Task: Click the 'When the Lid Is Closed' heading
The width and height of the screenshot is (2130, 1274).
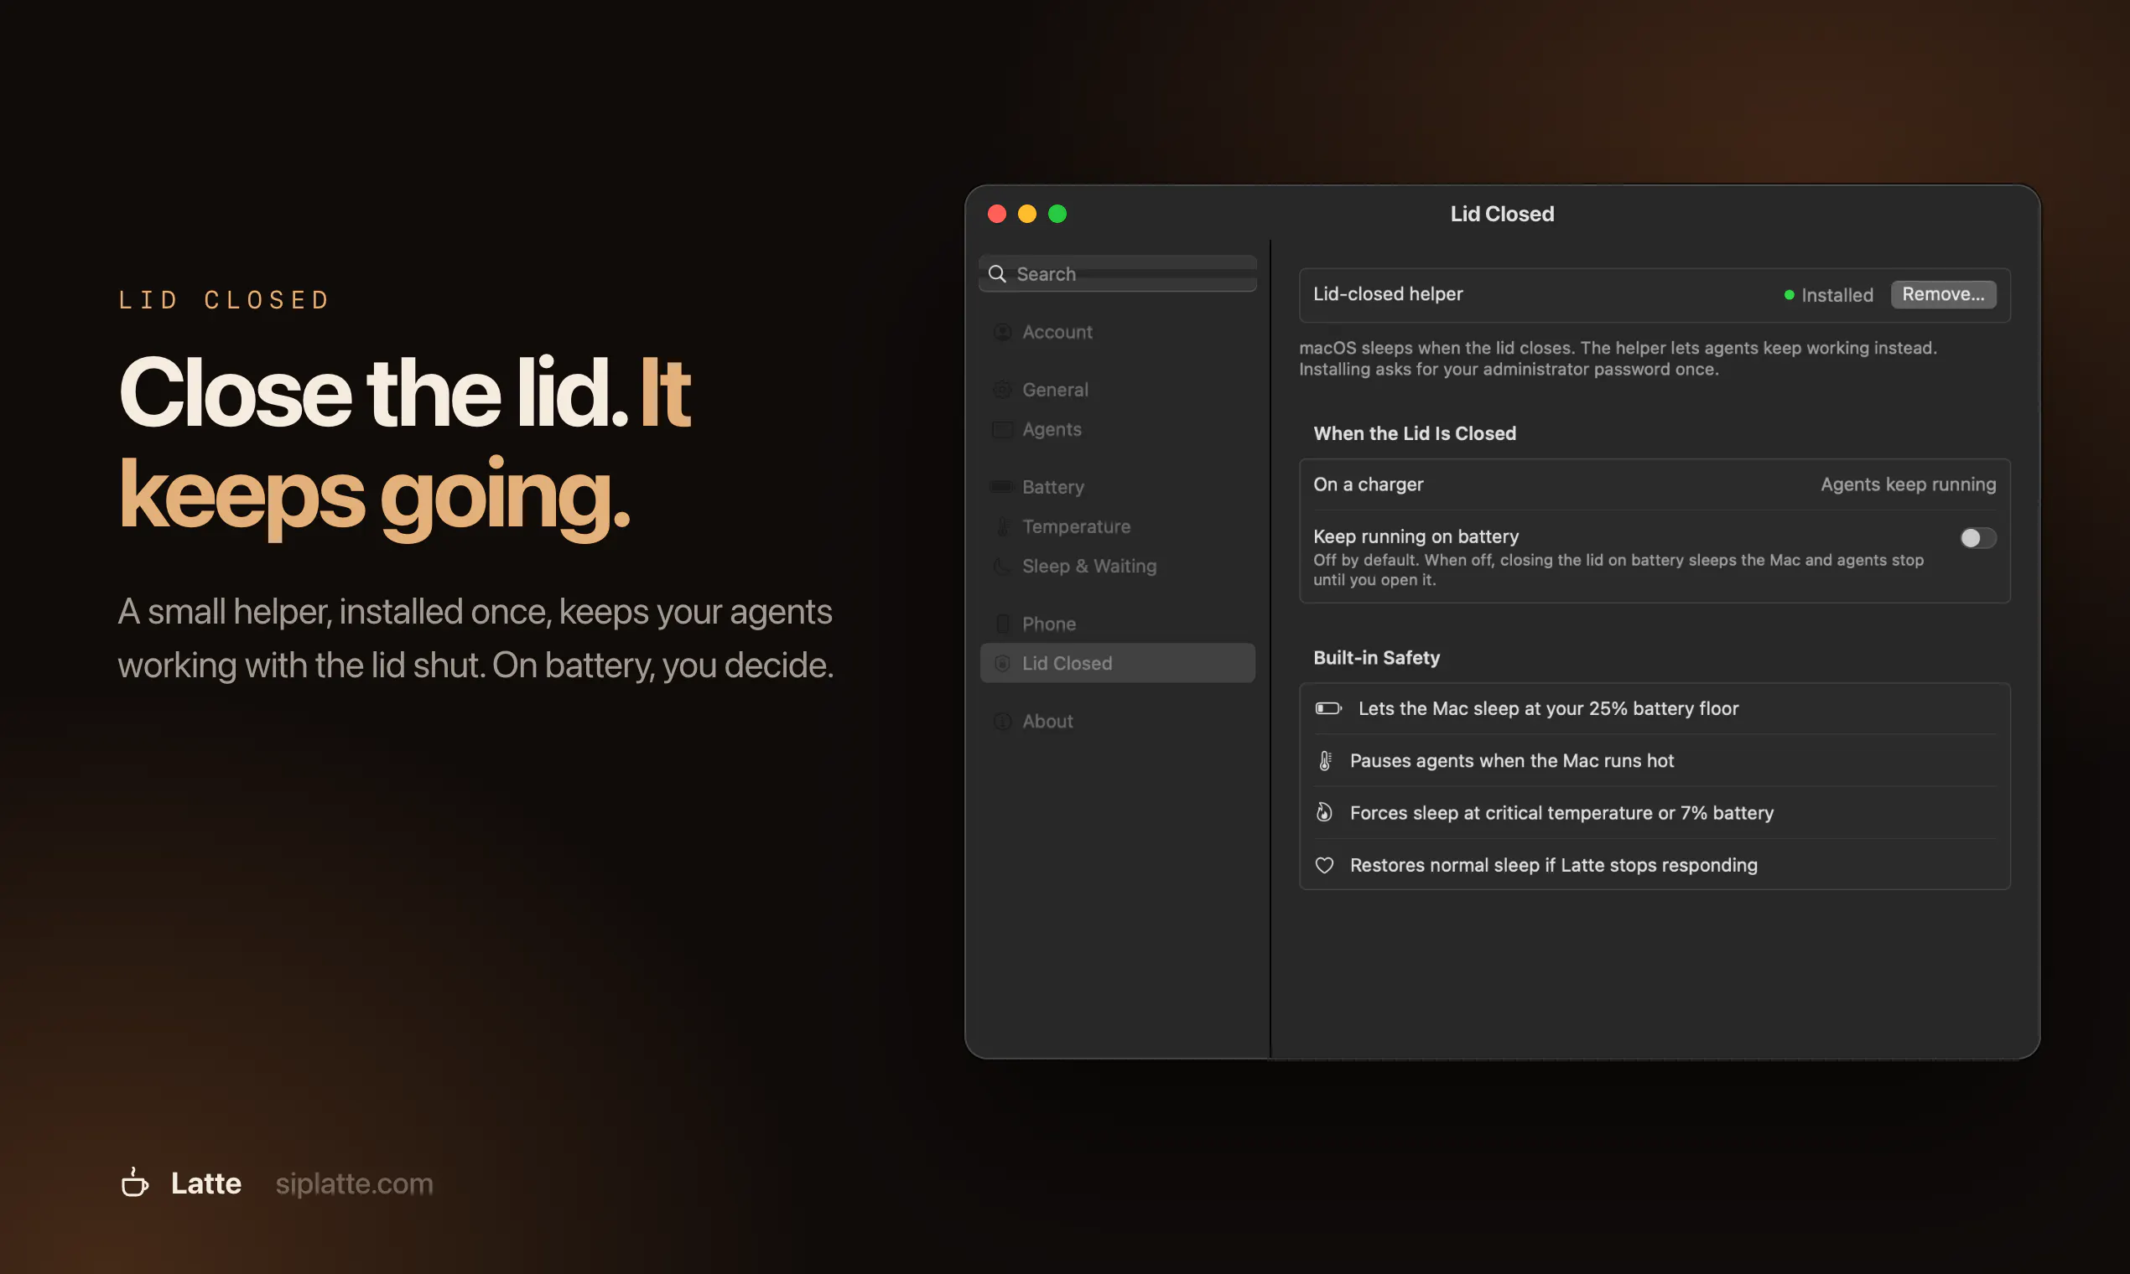Action: (x=1415, y=433)
